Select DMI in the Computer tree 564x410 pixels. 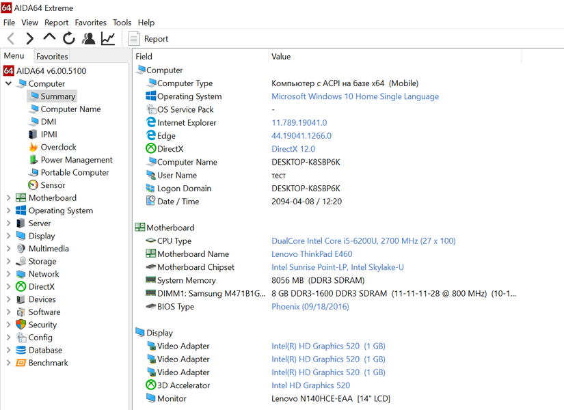[49, 122]
